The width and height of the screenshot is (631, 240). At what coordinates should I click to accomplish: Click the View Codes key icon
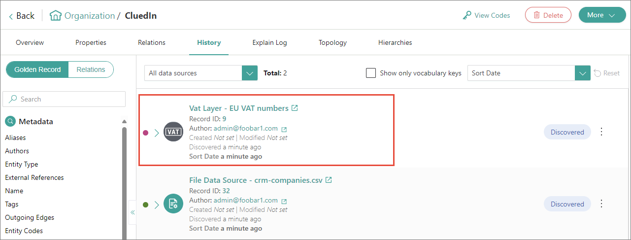tap(467, 15)
